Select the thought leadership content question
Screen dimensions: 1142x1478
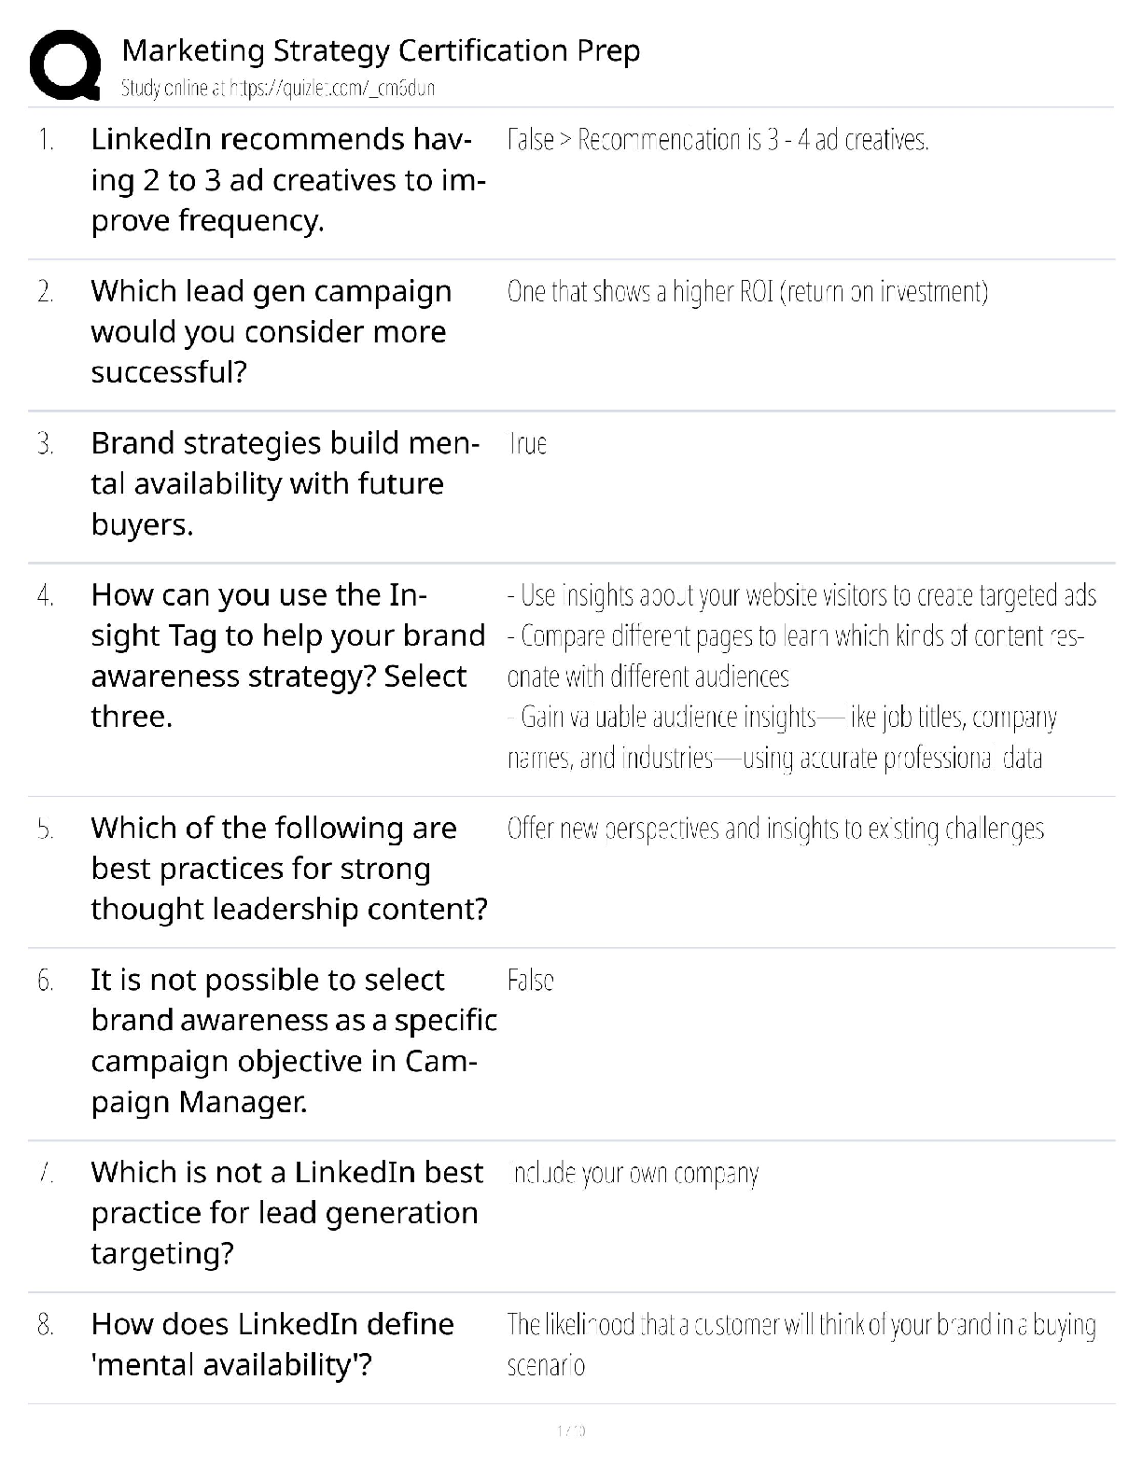tap(288, 868)
